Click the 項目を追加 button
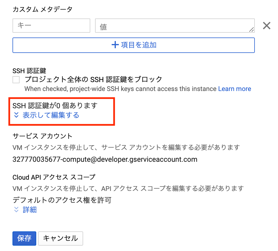278x251 pixels. click(x=133, y=45)
